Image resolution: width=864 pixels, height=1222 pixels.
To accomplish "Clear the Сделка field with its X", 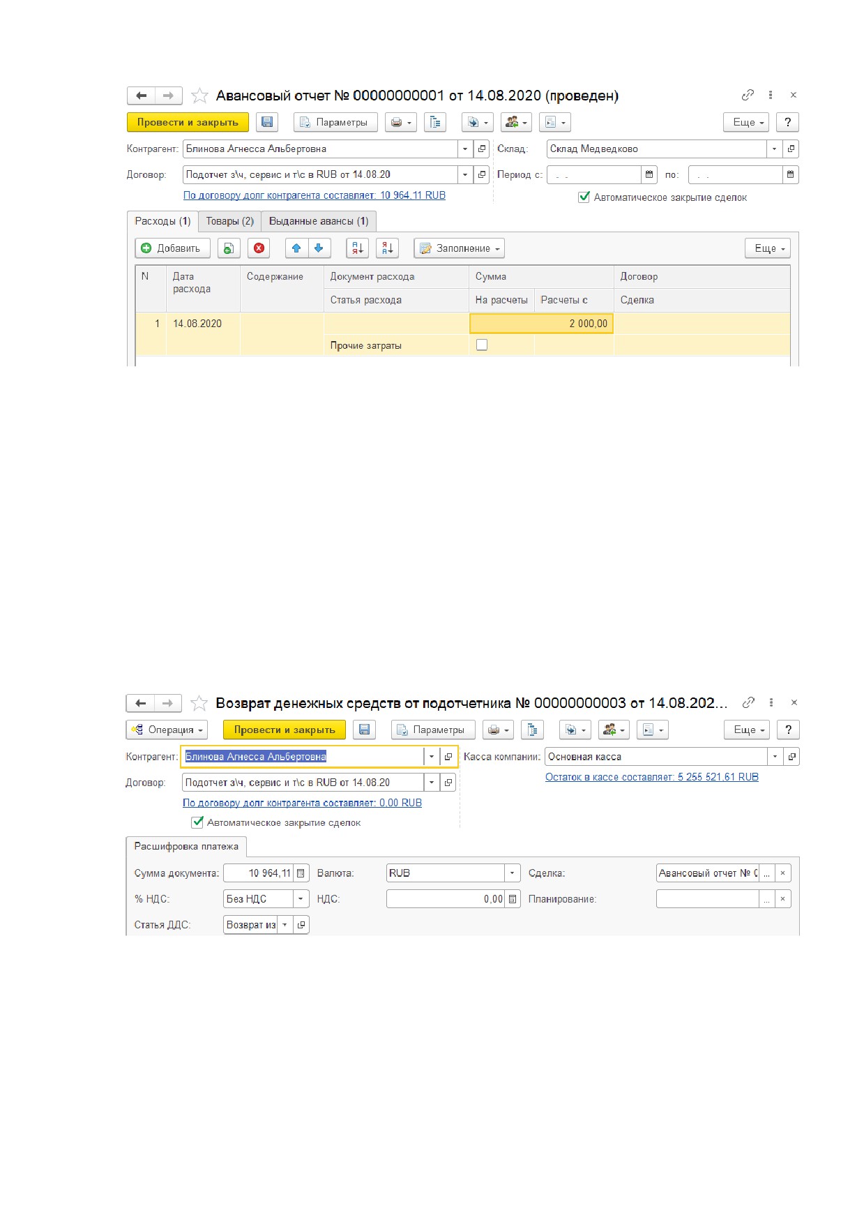I will point(782,873).
